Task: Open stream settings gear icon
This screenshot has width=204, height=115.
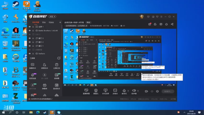Action: pos(157,91)
